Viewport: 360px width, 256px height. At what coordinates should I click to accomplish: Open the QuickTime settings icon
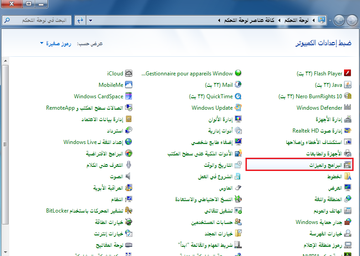238,96
